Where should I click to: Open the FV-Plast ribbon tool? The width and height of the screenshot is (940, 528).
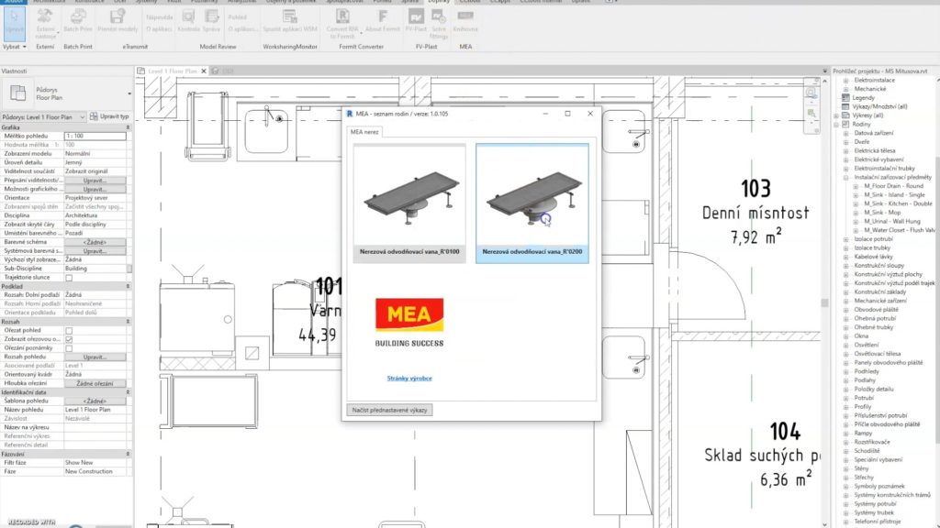coord(416,21)
